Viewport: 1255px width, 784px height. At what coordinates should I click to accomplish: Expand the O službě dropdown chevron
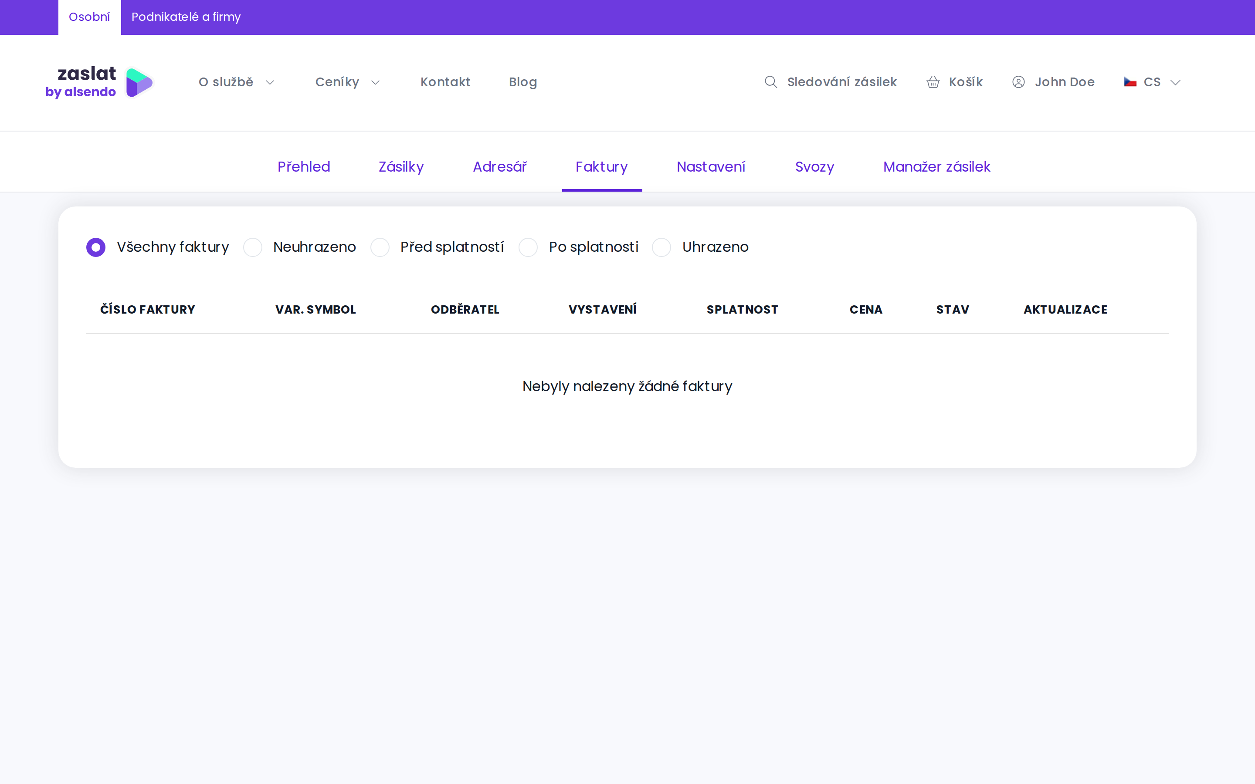coord(270,82)
